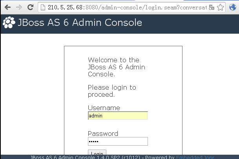Image resolution: width=239 pixels, height=159 pixels.
Task: Click the IP address portion of the URL
Action: pos(65,7)
